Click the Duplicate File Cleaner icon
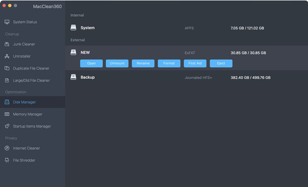 (7, 68)
